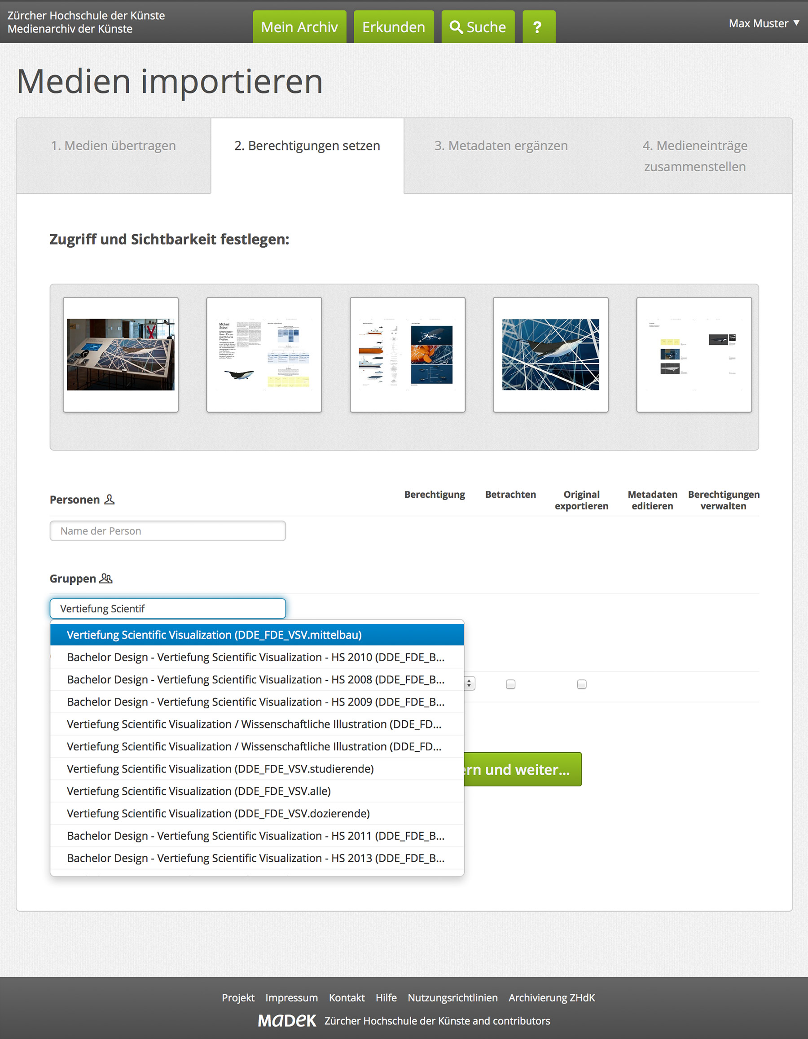Click the Name der Person input field
This screenshot has height=1039, width=808.
167,531
